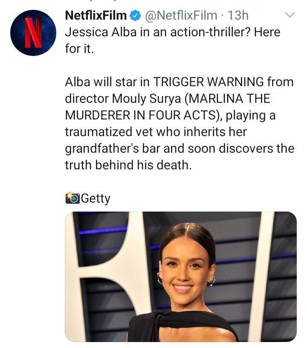
Task: Click the Getty photo credit text
Action: tap(96, 199)
